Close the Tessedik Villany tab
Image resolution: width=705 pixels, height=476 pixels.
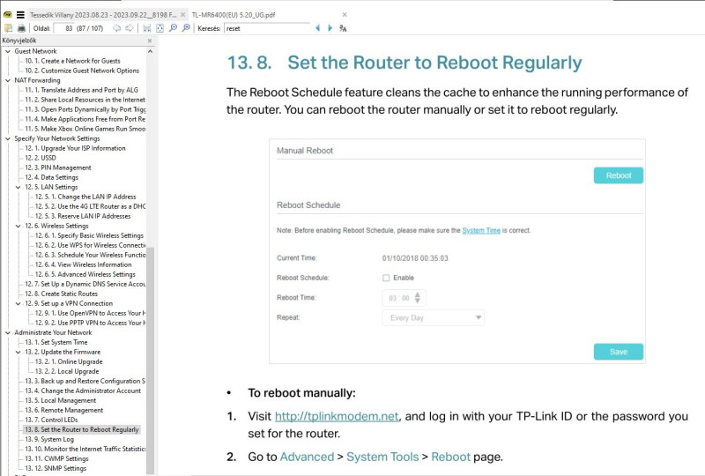pyautogui.click(x=182, y=14)
